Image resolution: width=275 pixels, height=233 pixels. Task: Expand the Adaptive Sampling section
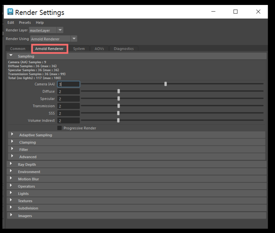(137, 135)
